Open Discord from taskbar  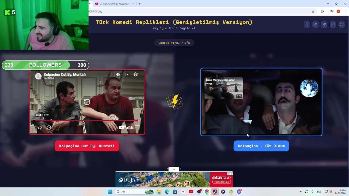pos(239,192)
